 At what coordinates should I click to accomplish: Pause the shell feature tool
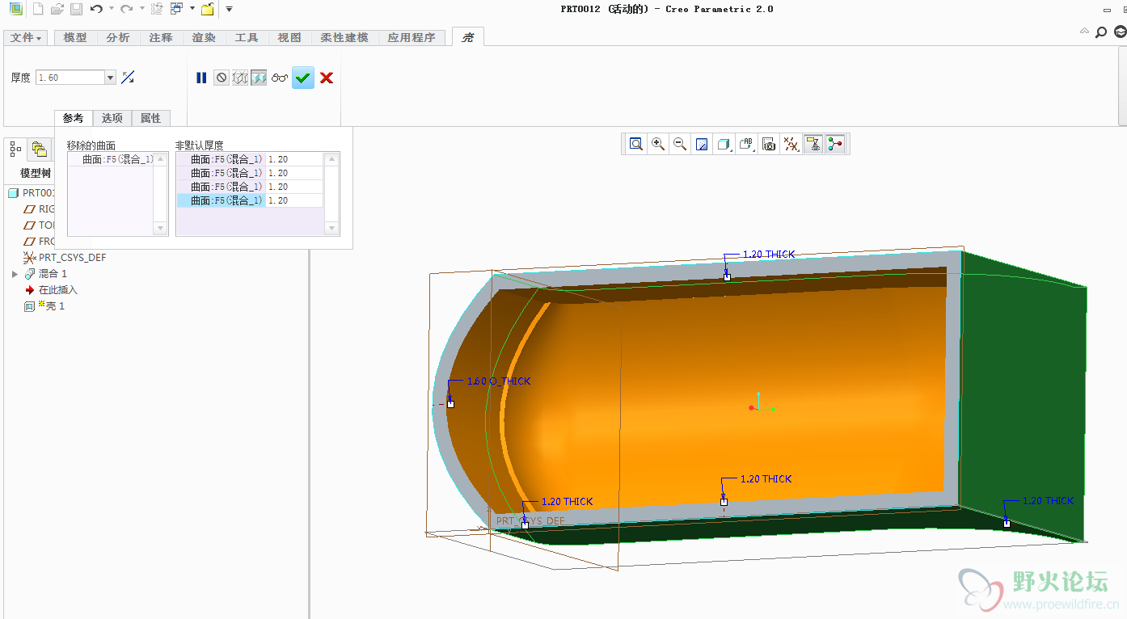[201, 78]
